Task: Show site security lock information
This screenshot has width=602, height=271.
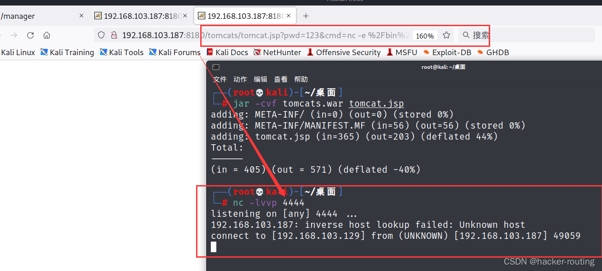Action: coord(113,35)
